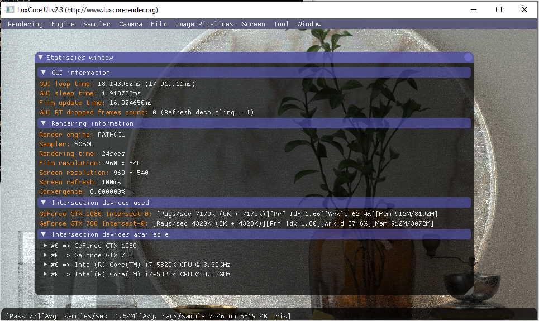The height and width of the screenshot is (321, 539).
Task: Collapse the Rendering information section
Action: [x=44, y=123]
